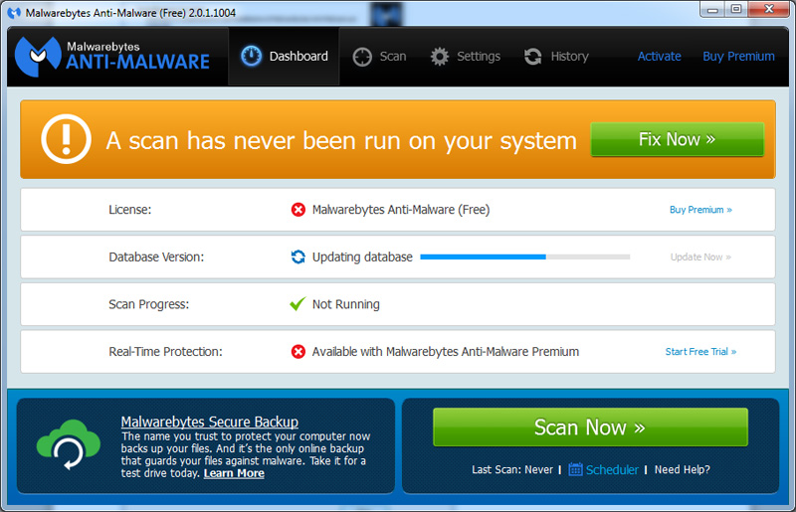The width and height of the screenshot is (796, 512).
Task: Open the Scheduler link
Action: point(612,470)
